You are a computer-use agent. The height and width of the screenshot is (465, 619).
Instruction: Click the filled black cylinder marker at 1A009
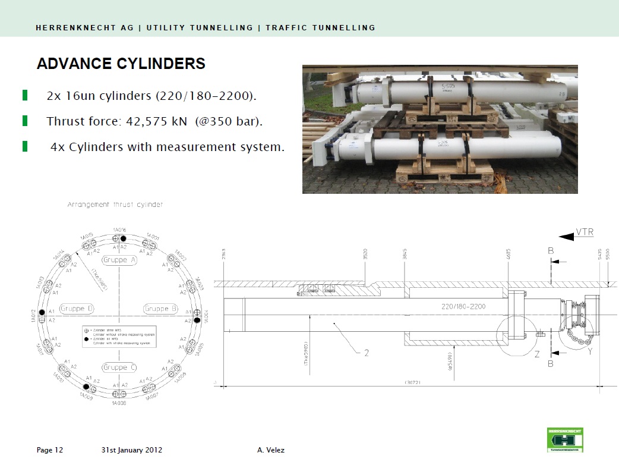coord(86,387)
